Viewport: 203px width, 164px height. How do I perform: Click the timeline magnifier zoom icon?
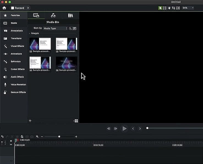click(x=37, y=137)
